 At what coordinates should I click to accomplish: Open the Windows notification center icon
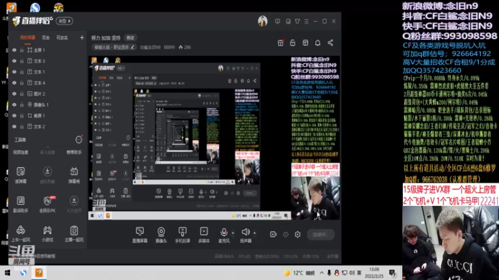click(392, 273)
